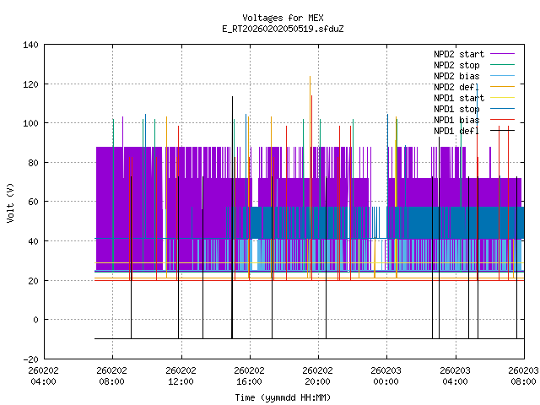This screenshot has width=540, height=405.
Task: Click the NPD2 bias legend text
Action: [x=456, y=76]
